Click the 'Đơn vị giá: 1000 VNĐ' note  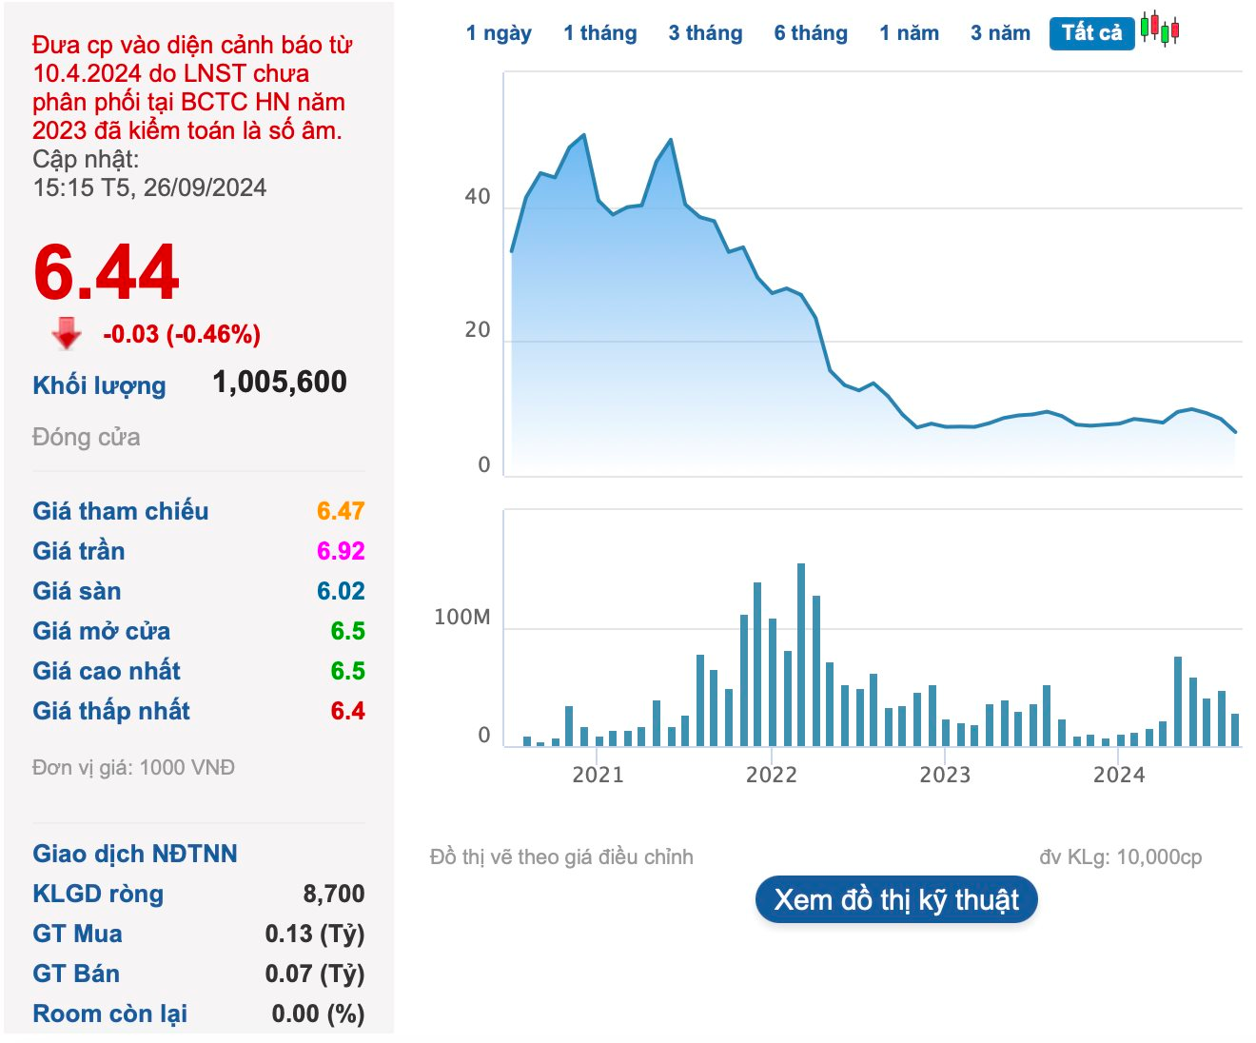point(133,767)
